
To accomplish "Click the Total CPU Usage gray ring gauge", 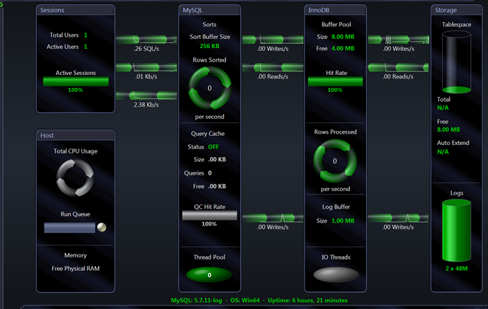I will pos(75,177).
